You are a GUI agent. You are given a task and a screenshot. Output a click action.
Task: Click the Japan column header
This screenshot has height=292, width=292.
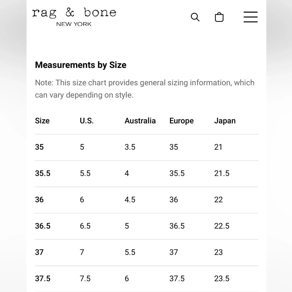pyautogui.click(x=225, y=121)
